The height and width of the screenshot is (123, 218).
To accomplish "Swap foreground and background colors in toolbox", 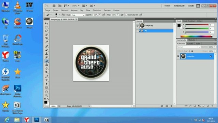I will pyautogui.click(x=48, y=99).
